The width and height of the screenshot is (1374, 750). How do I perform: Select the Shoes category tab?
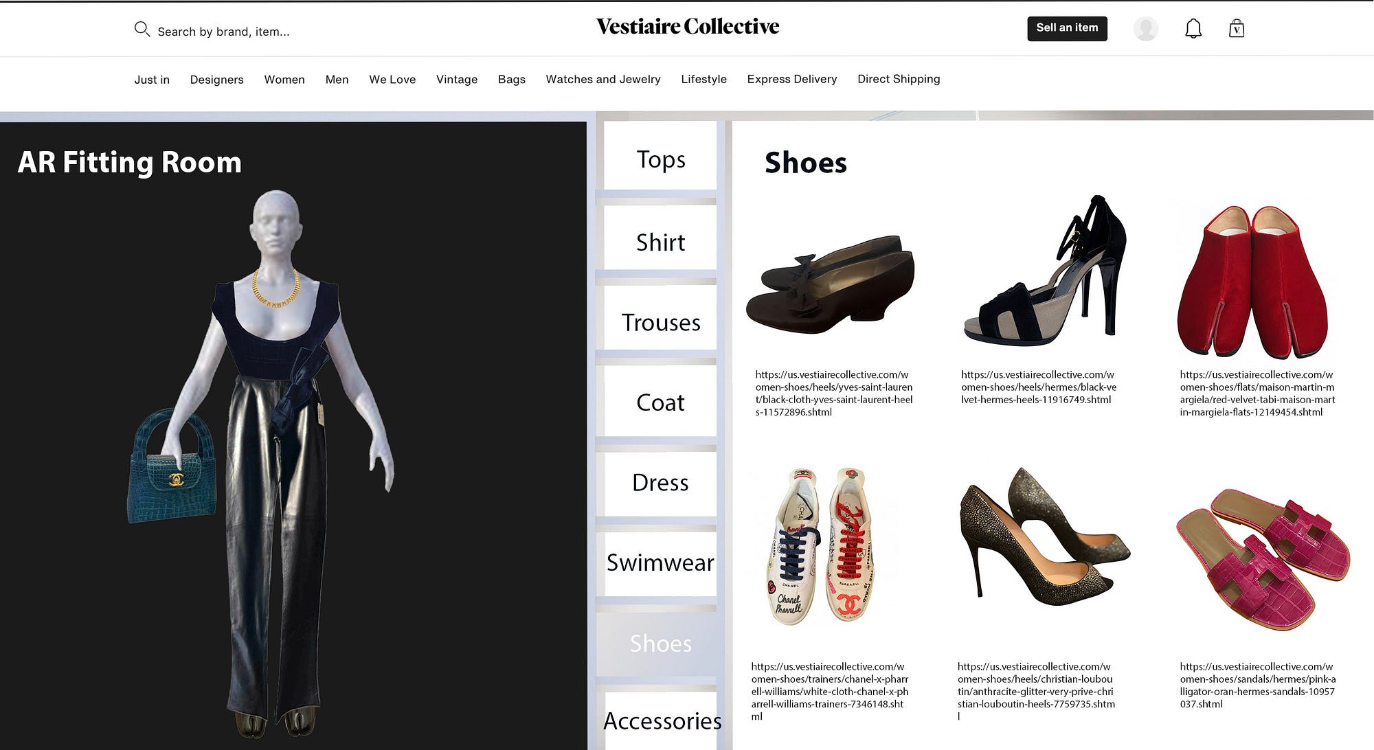coord(660,643)
